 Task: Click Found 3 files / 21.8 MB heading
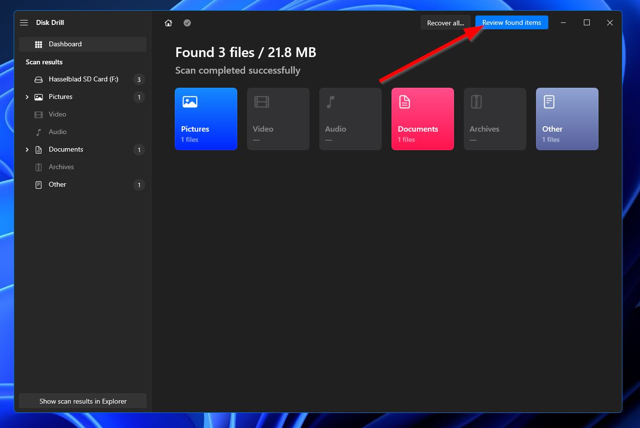click(246, 52)
